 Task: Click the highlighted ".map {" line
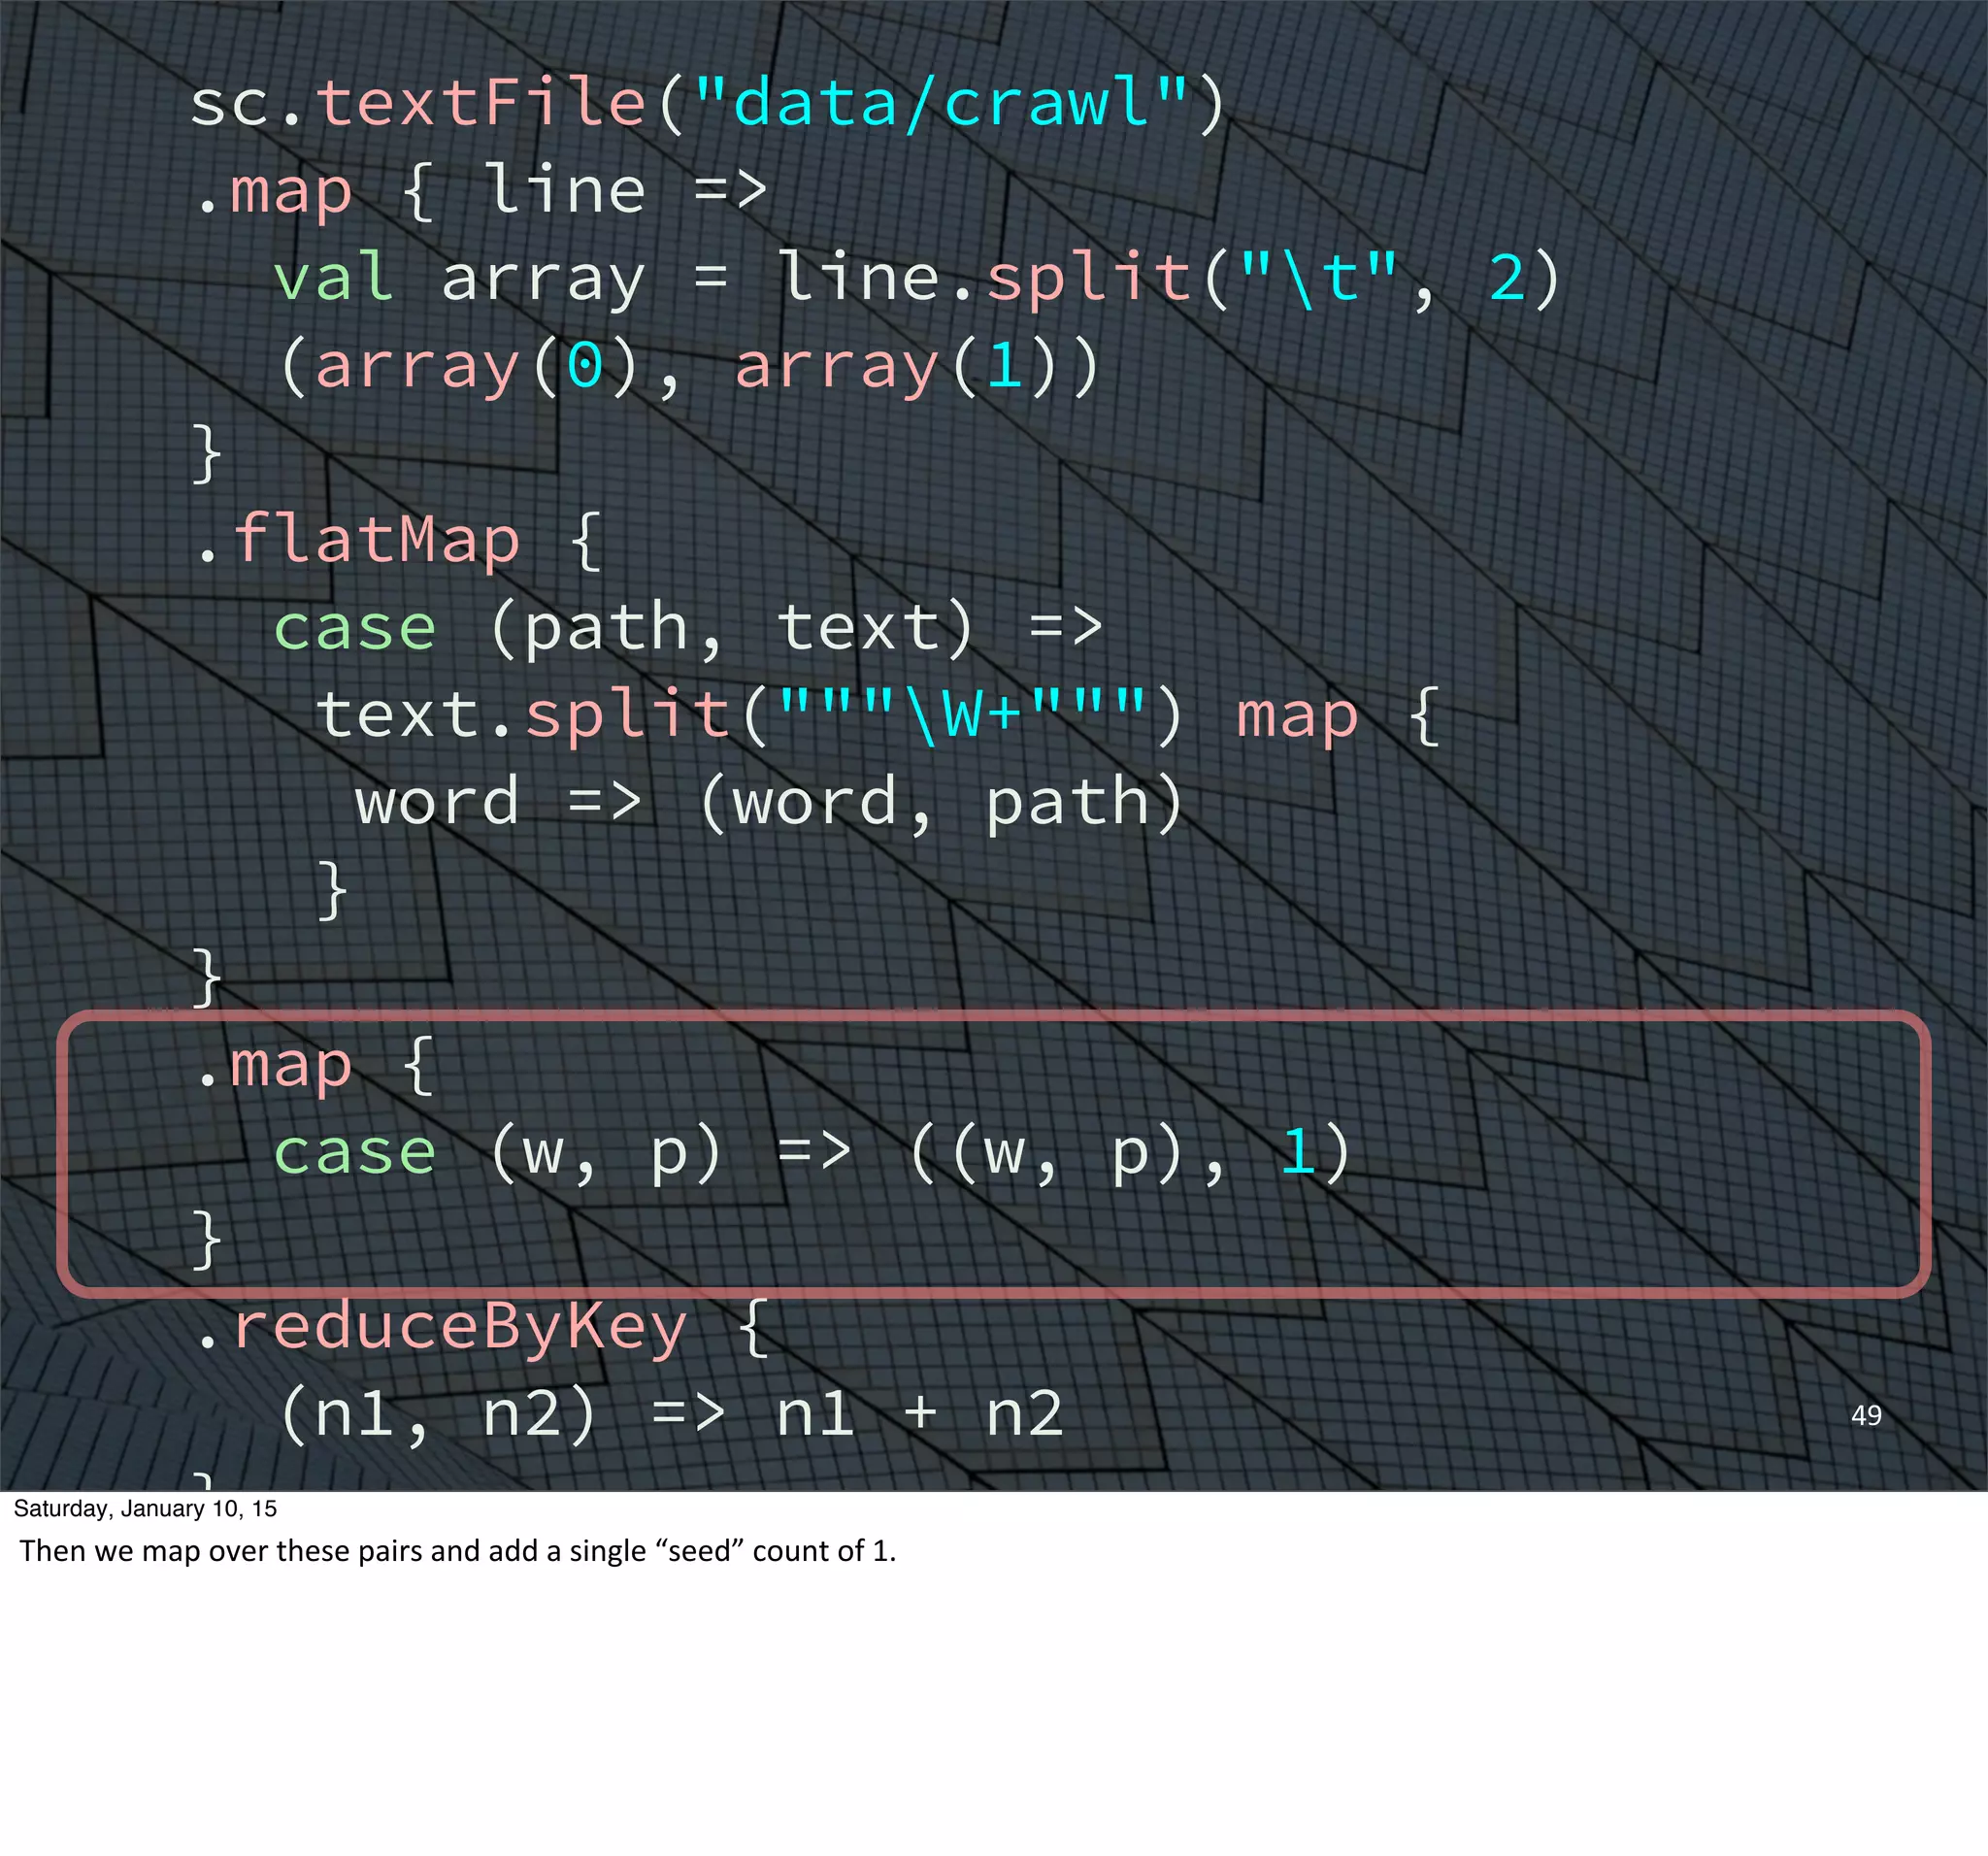(x=315, y=1066)
